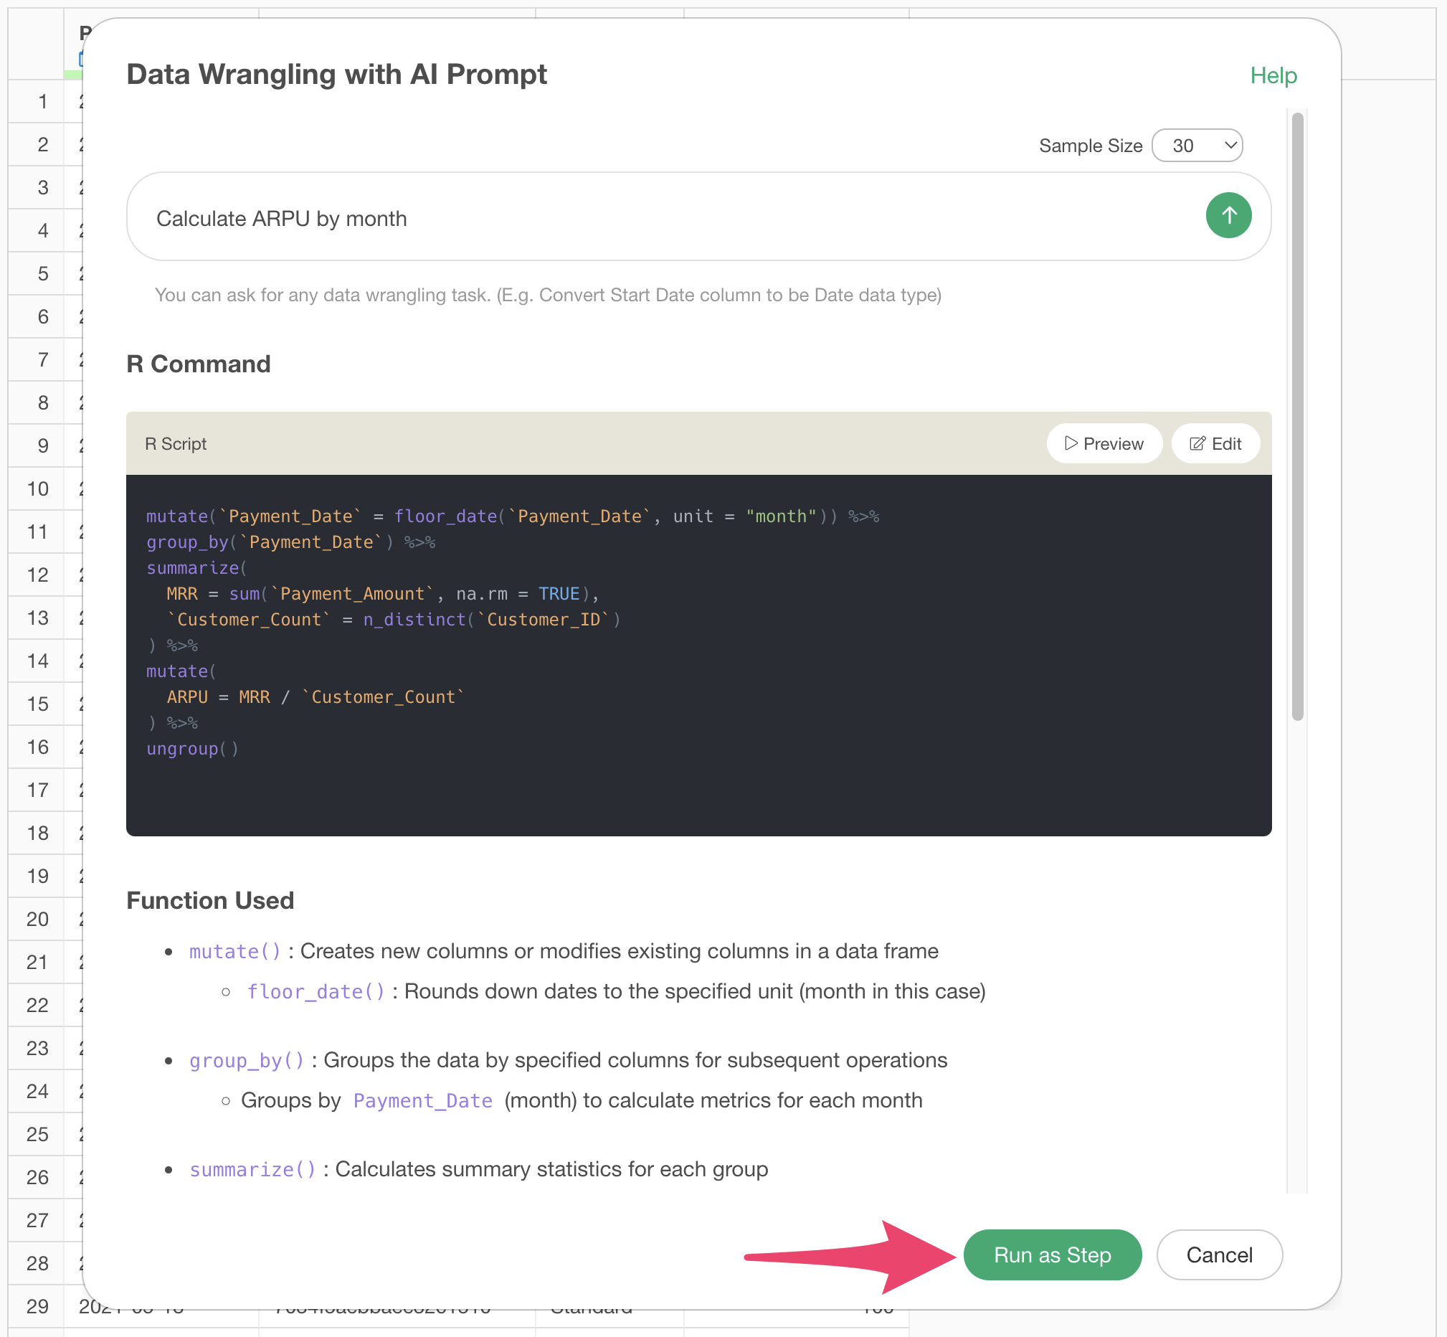The height and width of the screenshot is (1337, 1447).
Task: Select row 1 header in the table
Action: pos(43,101)
